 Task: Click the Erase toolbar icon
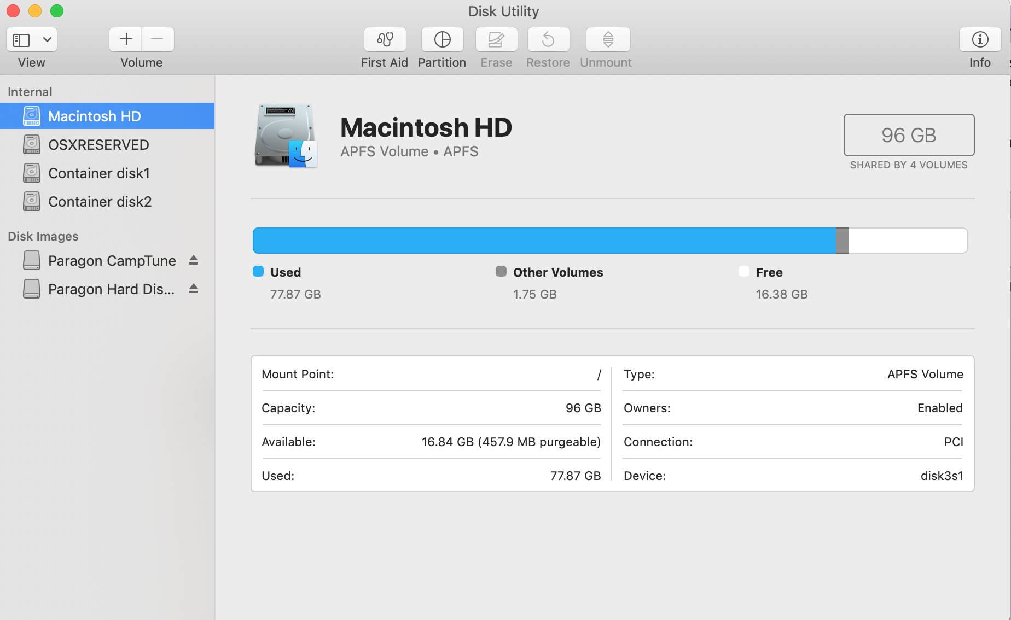tap(496, 39)
